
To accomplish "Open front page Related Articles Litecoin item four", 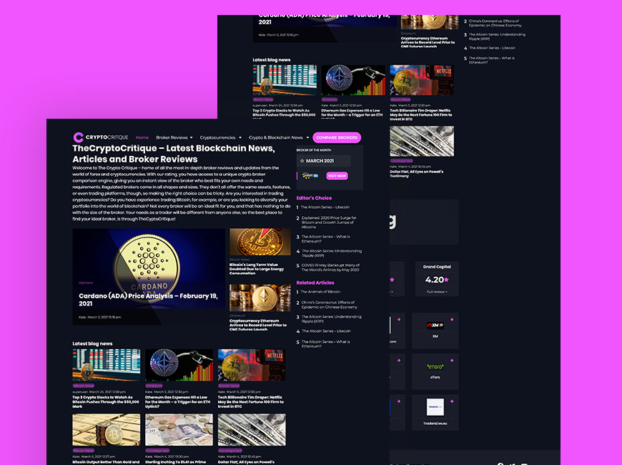I will pyautogui.click(x=326, y=331).
